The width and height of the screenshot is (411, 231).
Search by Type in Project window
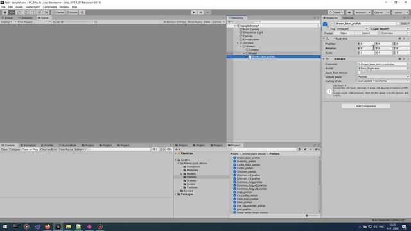tap(300, 150)
